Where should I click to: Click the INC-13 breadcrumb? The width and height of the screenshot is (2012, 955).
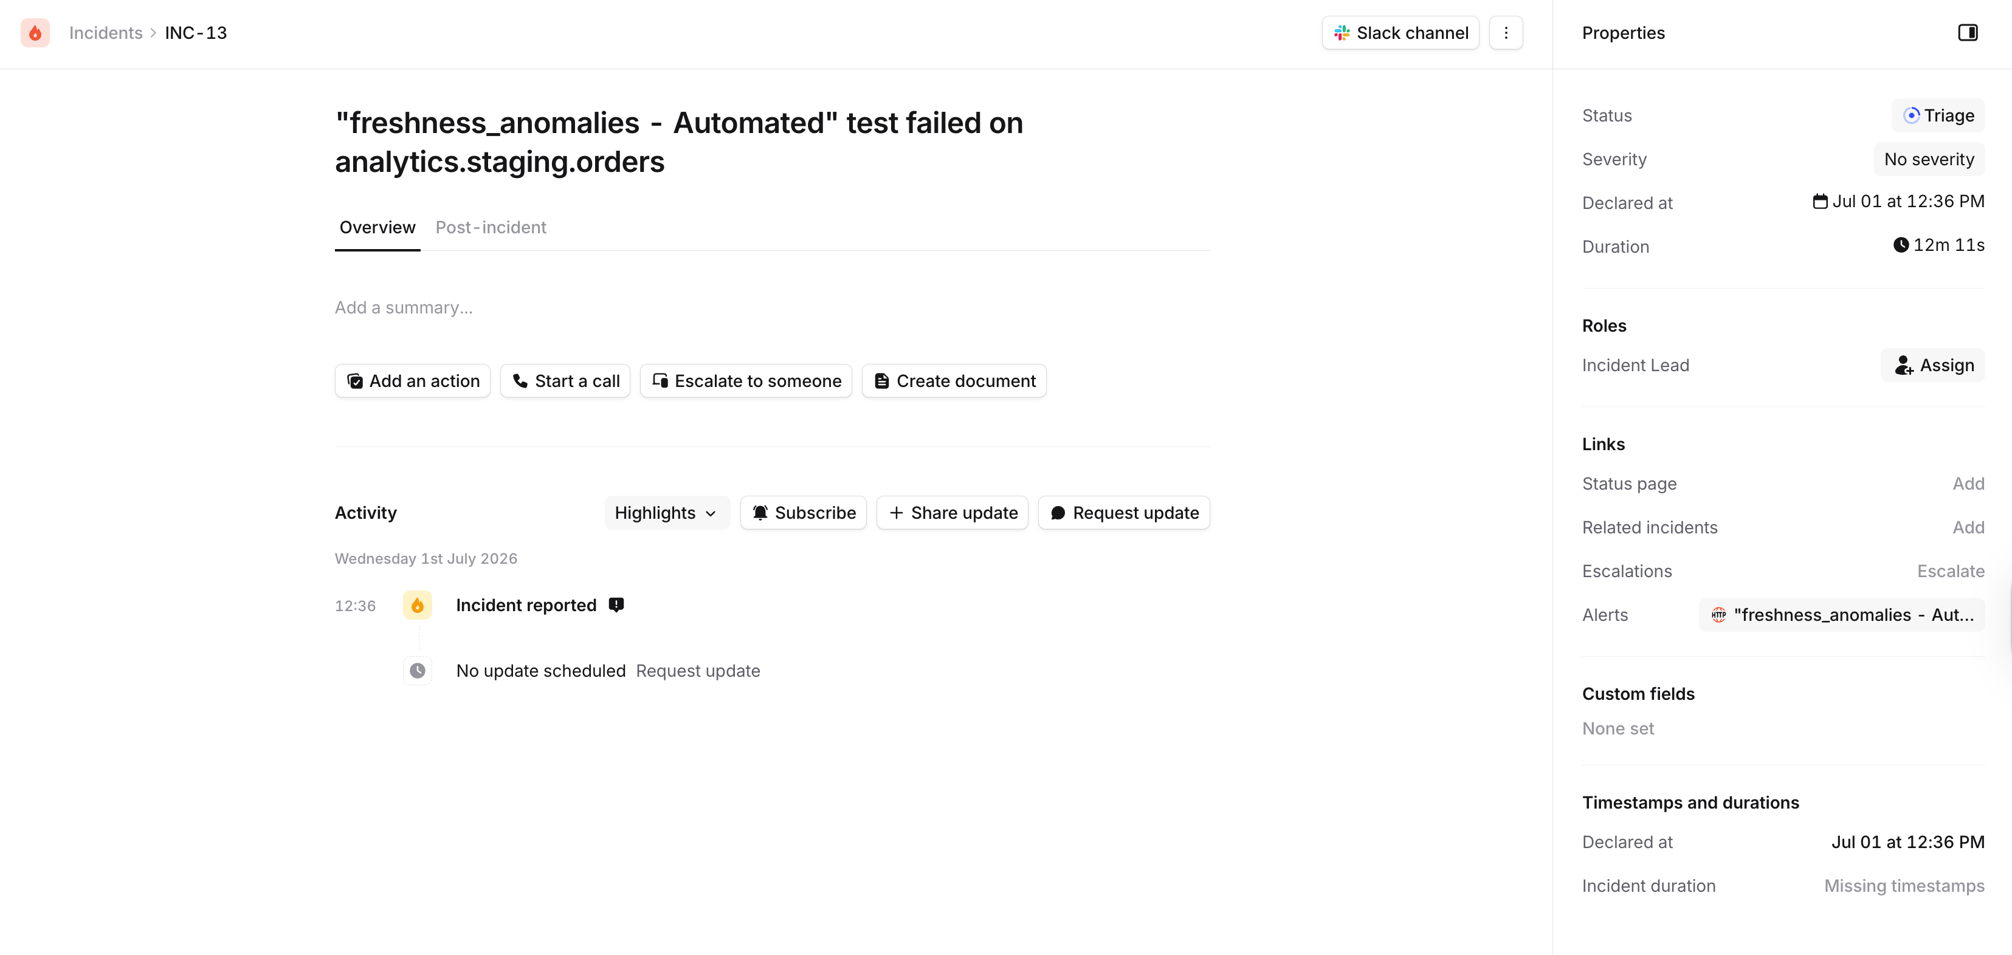tap(196, 33)
